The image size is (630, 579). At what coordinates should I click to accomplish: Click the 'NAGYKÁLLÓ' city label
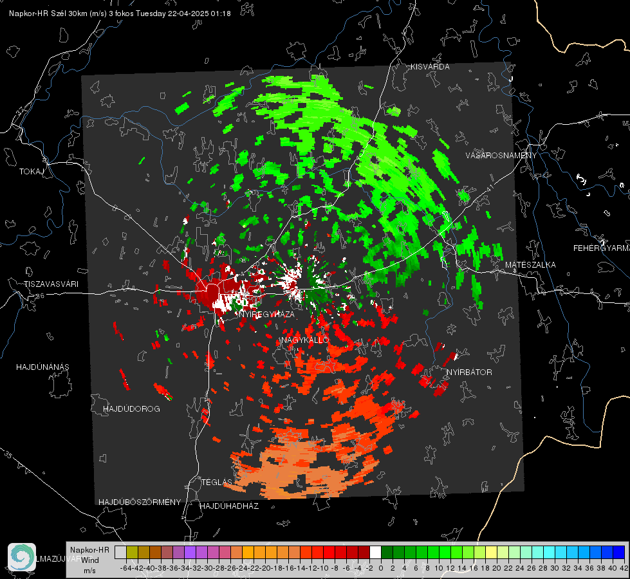tap(305, 340)
